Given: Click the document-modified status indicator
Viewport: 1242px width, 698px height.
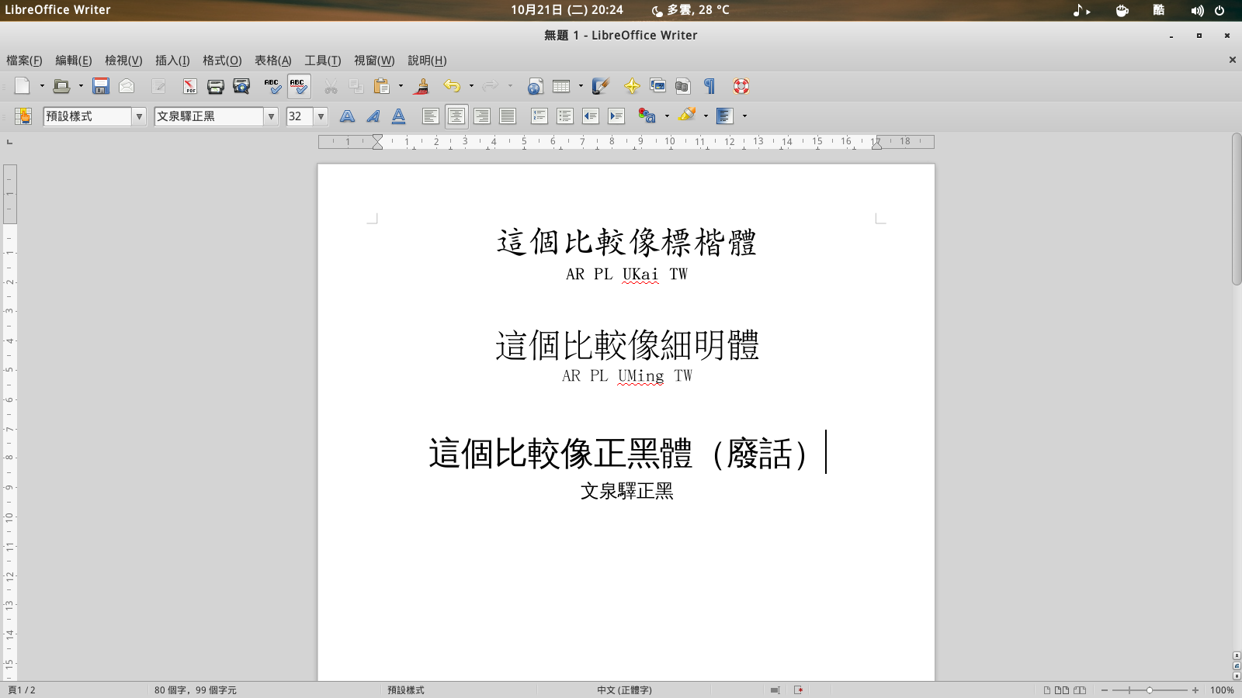Looking at the screenshot, I should coord(798,690).
